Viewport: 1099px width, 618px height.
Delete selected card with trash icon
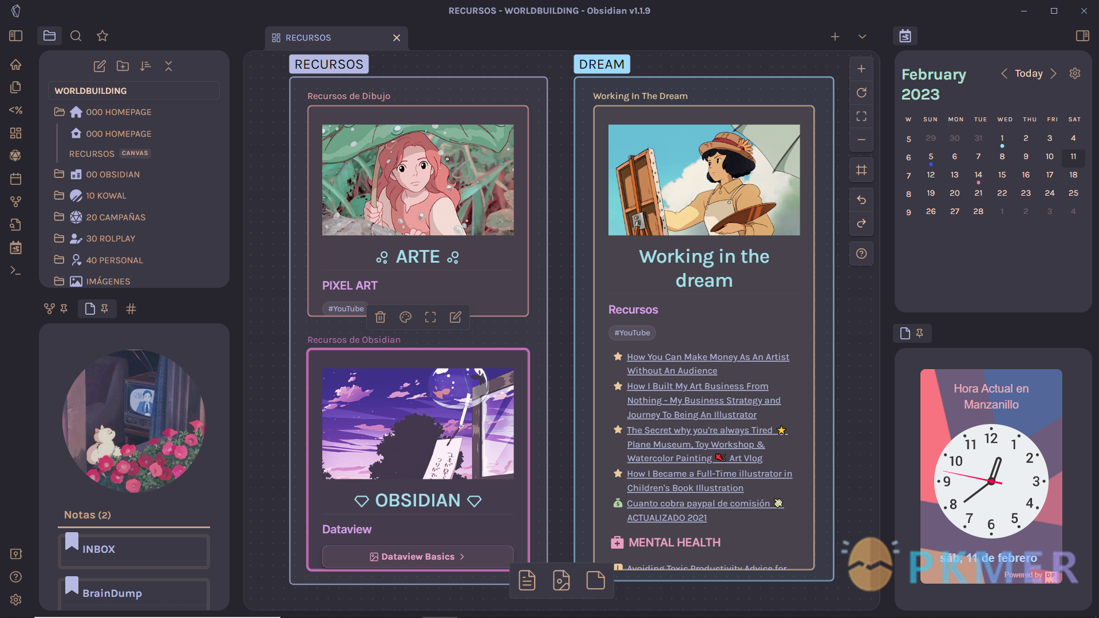coord(380,317)
